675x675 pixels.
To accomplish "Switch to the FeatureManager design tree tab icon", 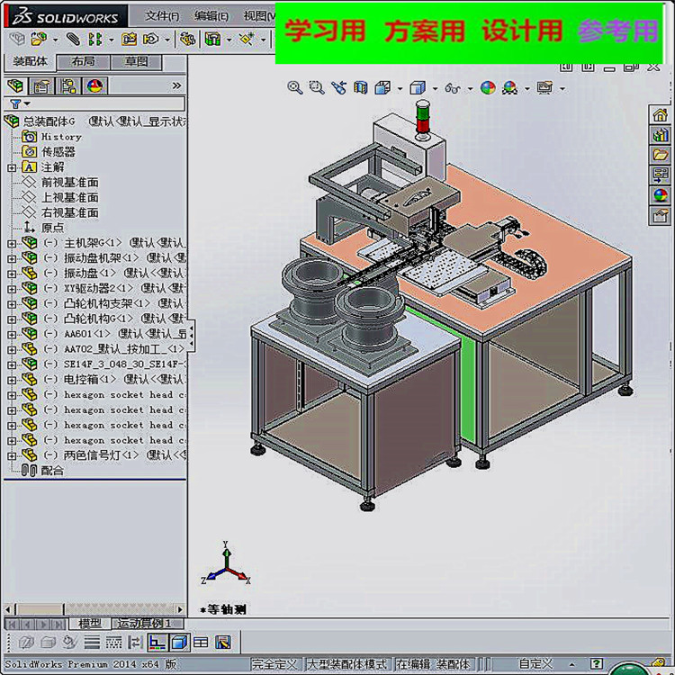I will coord(16,85).
